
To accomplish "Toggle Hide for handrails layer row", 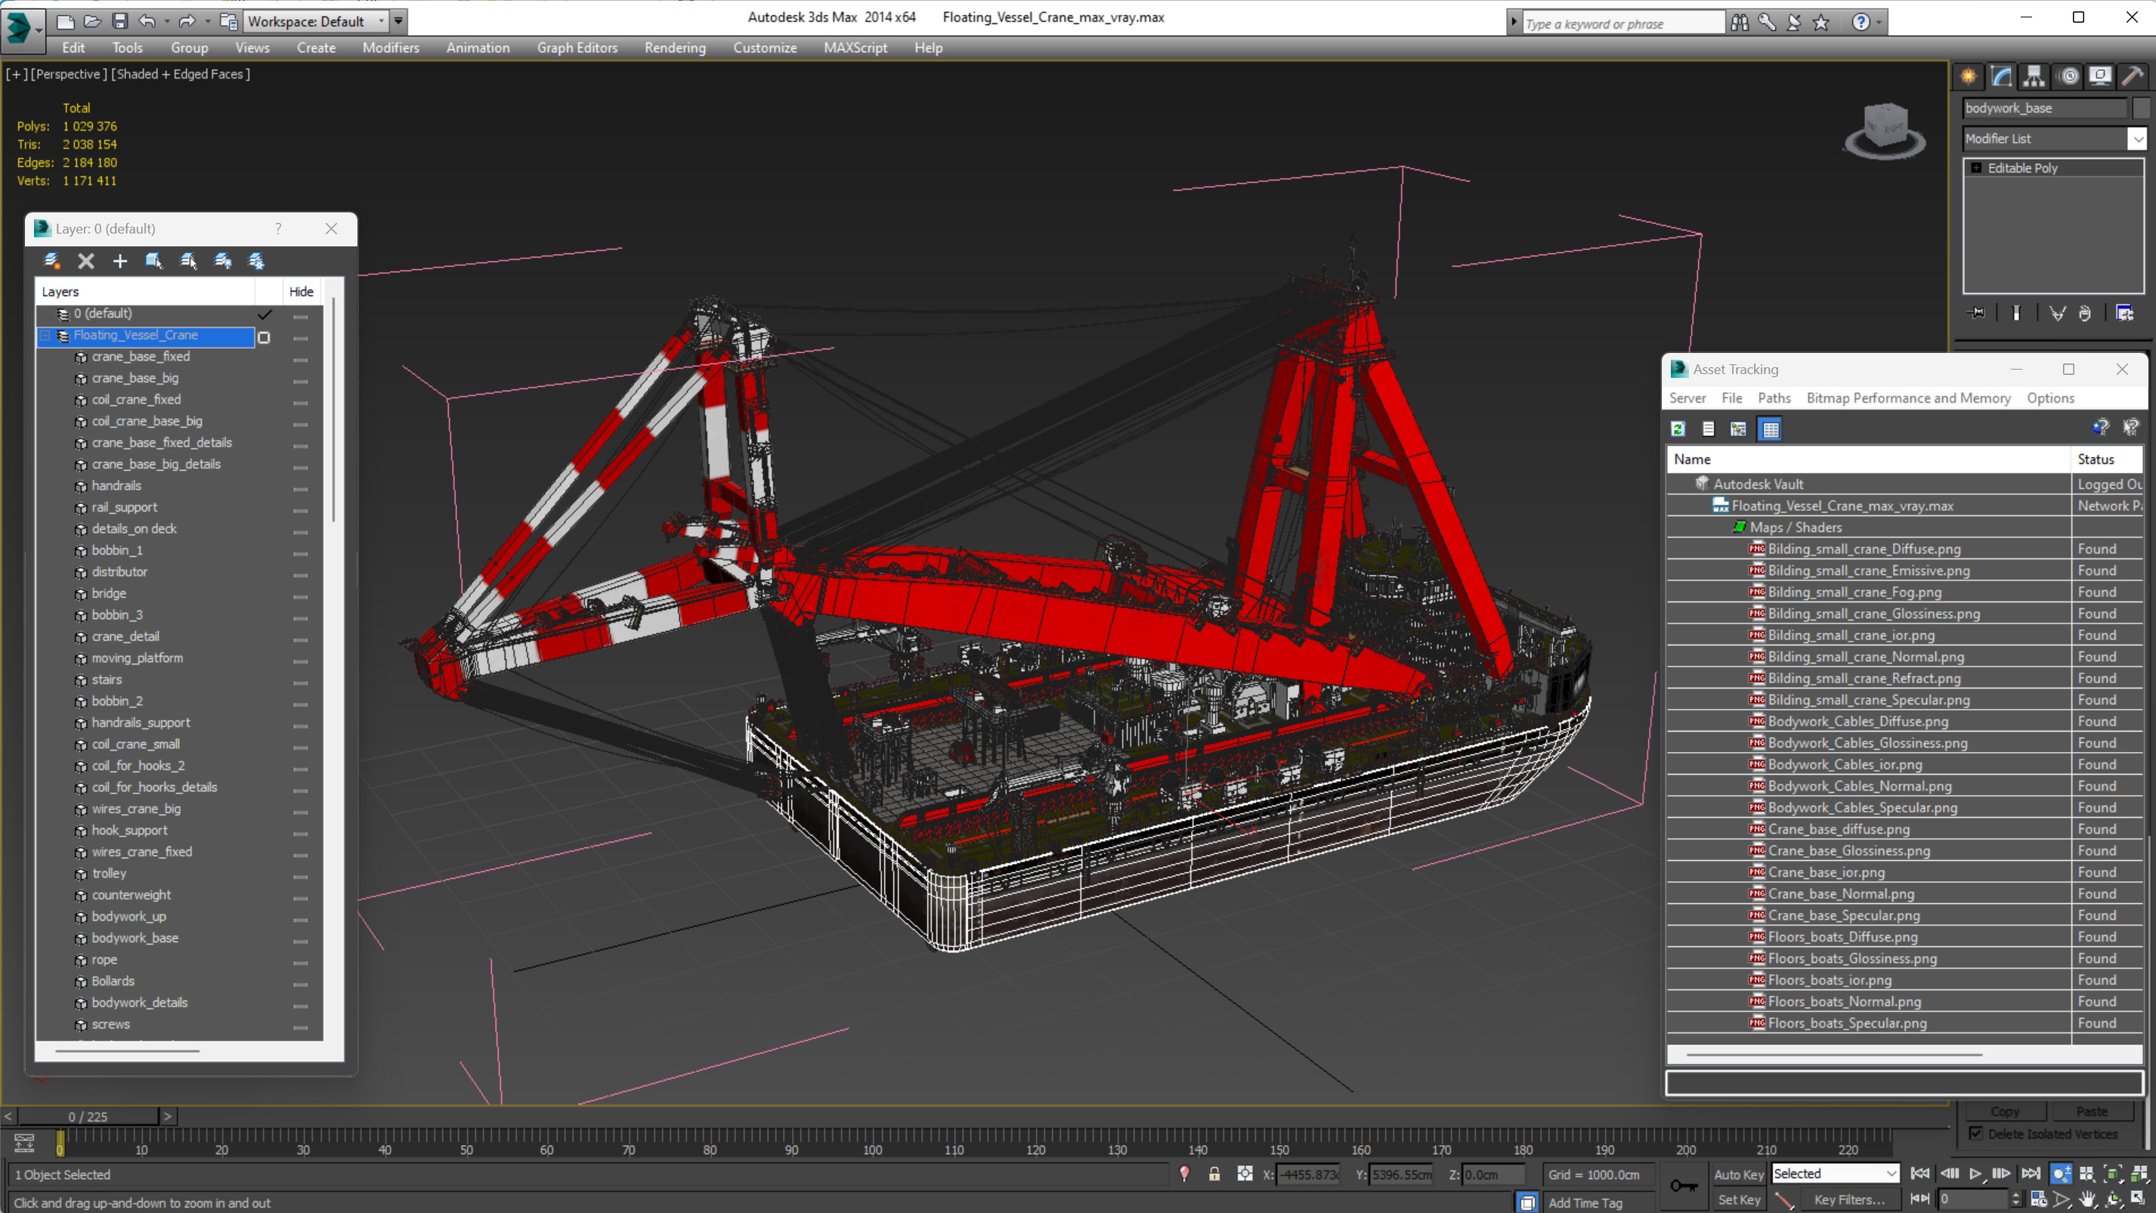I will [302, 489].
